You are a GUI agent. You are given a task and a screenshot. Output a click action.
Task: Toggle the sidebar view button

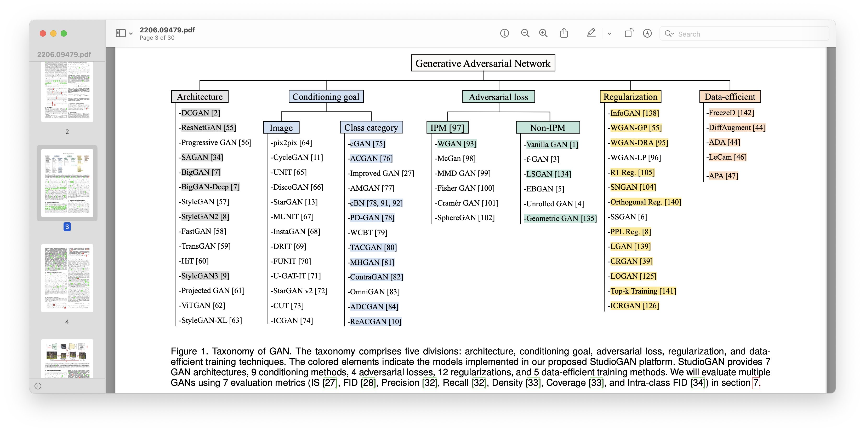(121, 33)
